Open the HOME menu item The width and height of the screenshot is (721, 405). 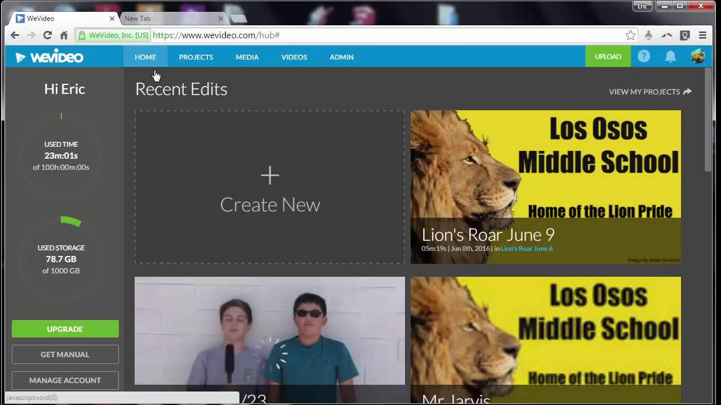(x=145, y=57)
